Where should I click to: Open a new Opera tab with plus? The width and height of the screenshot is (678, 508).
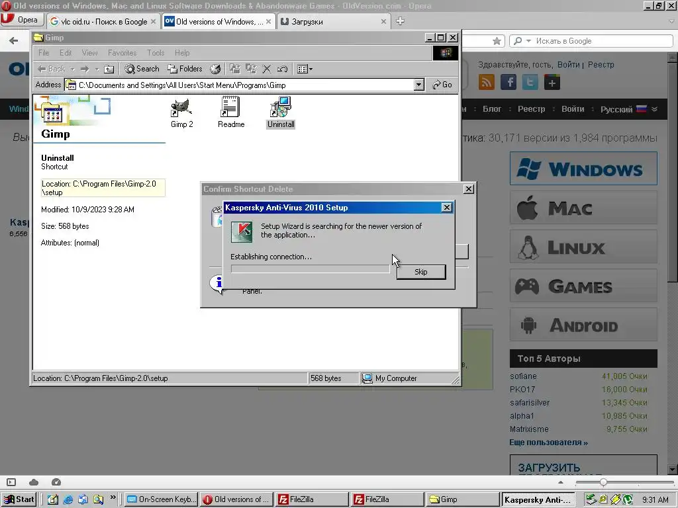click(400, 21)
